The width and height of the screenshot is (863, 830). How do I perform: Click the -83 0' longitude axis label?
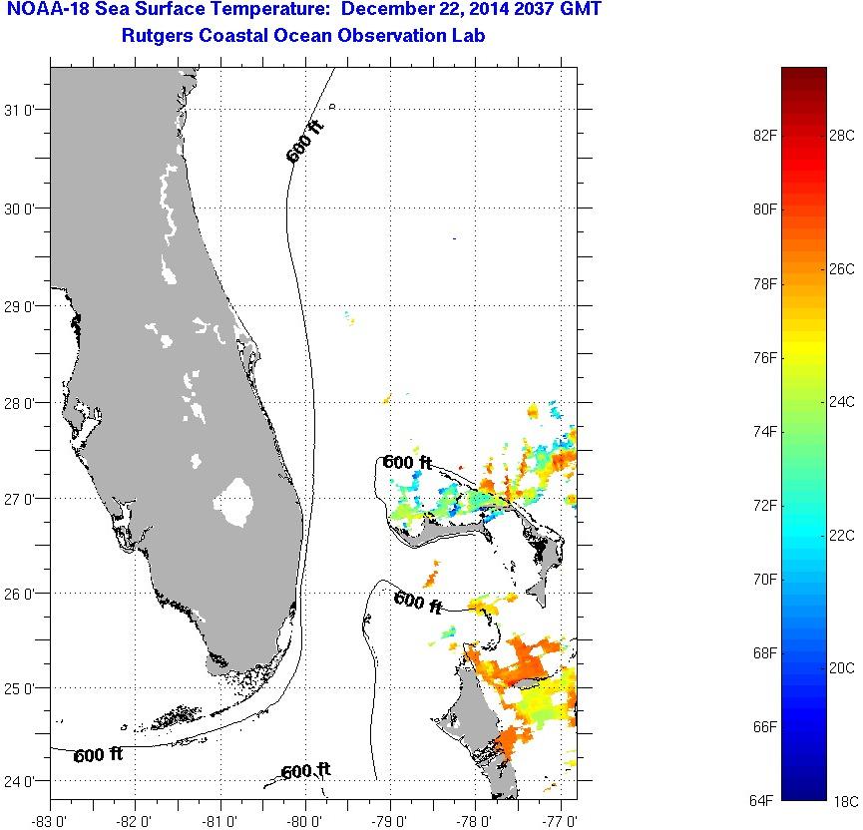click(50, 820)
